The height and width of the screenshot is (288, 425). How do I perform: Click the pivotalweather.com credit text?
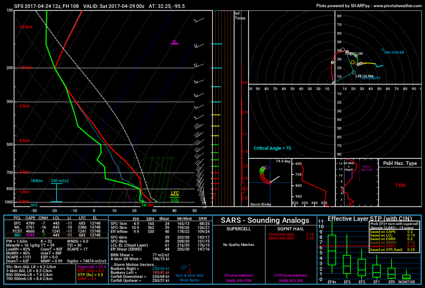397,6
